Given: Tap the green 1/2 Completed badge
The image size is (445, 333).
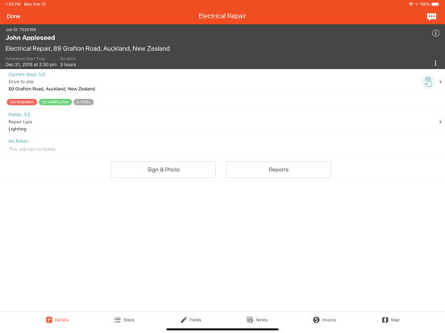Looking at the screenshot, I should 55,102.
